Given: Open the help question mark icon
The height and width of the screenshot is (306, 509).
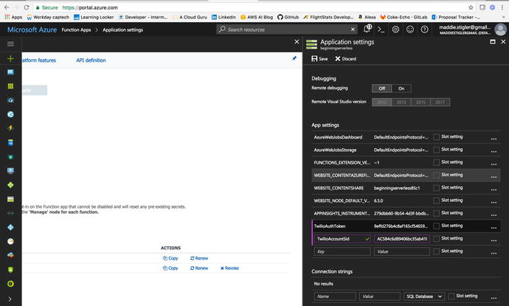Looking at the screenshot, I should [x=423, y=29].
